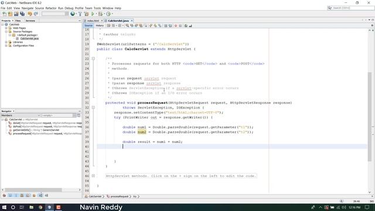
Task: Click the Build Project hammer icon
Action: 80,14
